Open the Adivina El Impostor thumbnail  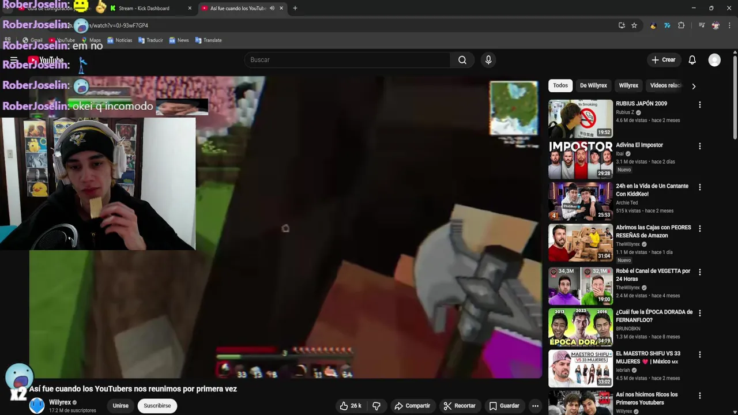coord(581,160)
